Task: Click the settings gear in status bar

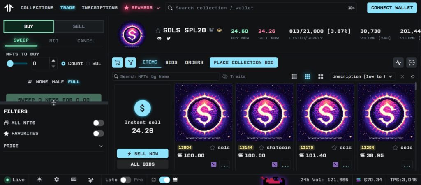Action: pos(56,179)
